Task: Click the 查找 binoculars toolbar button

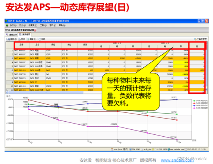Action: pos(12,39)
